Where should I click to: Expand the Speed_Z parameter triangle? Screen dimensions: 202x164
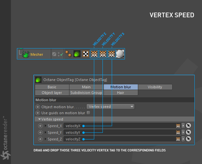pyautogui.click(x=45, y=139)
